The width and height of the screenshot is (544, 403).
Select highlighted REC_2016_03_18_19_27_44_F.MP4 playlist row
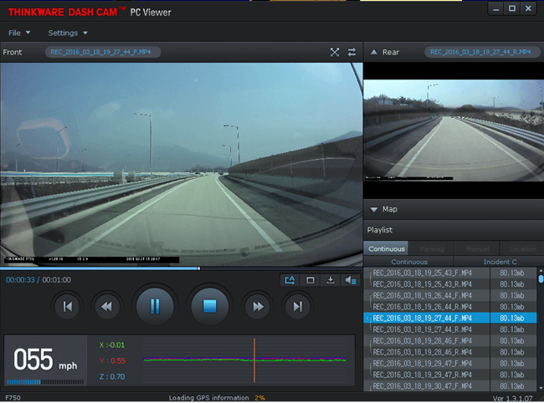click(x=449, y=318)
